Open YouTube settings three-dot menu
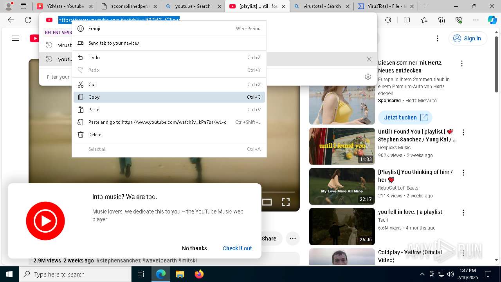The image size is (501, 282). click(x=438, y=38)
